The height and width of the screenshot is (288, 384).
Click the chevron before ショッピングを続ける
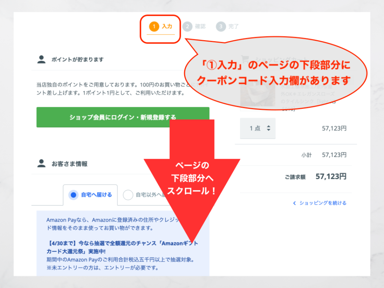coord(294,203)
